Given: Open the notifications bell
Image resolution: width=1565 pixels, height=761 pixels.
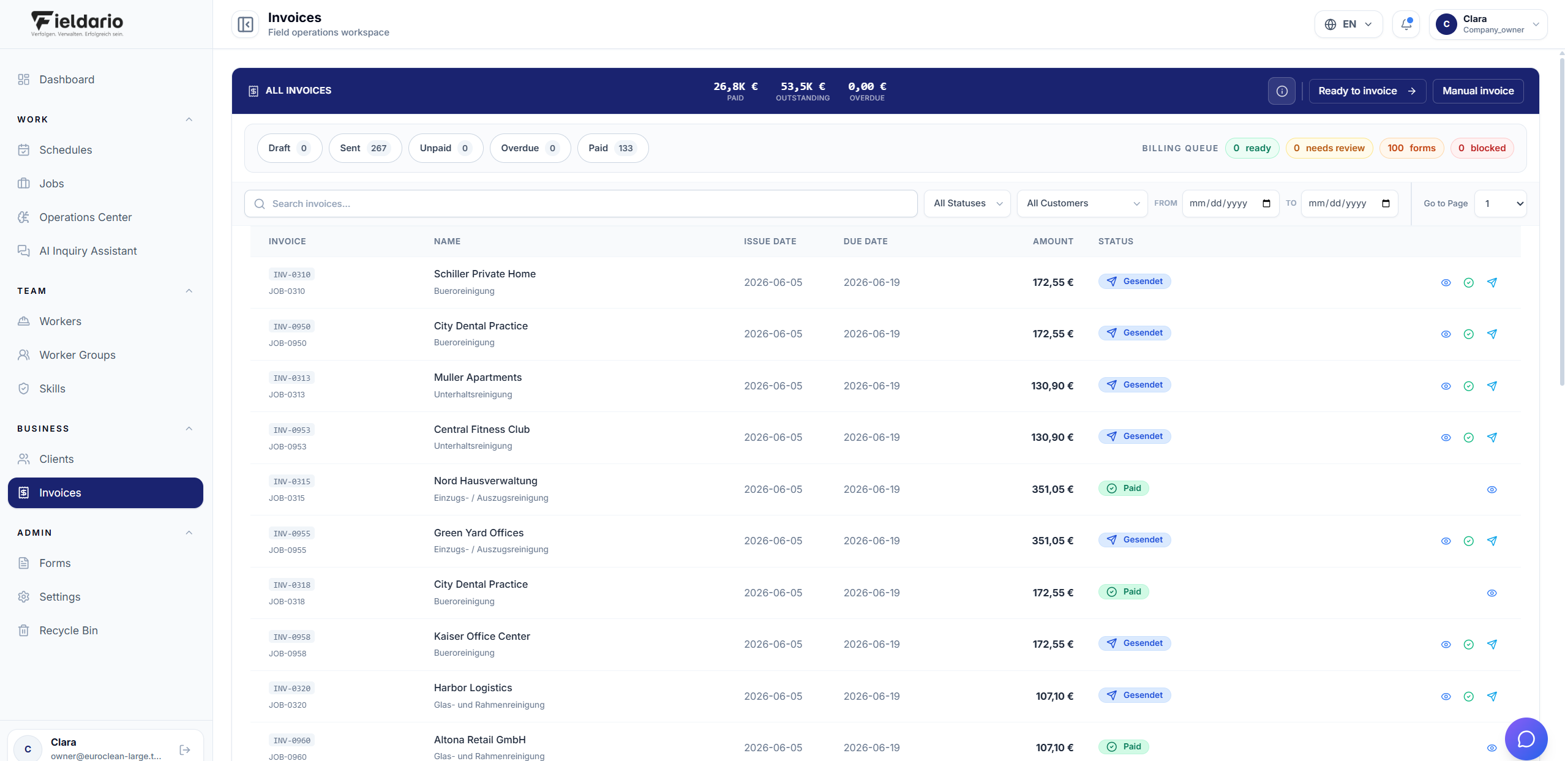Looking at the screenshot, I should click(1406, 24).
